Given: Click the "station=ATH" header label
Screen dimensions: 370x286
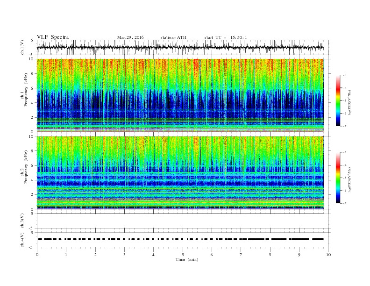Looking at the screenshot, I should point(173,37).
